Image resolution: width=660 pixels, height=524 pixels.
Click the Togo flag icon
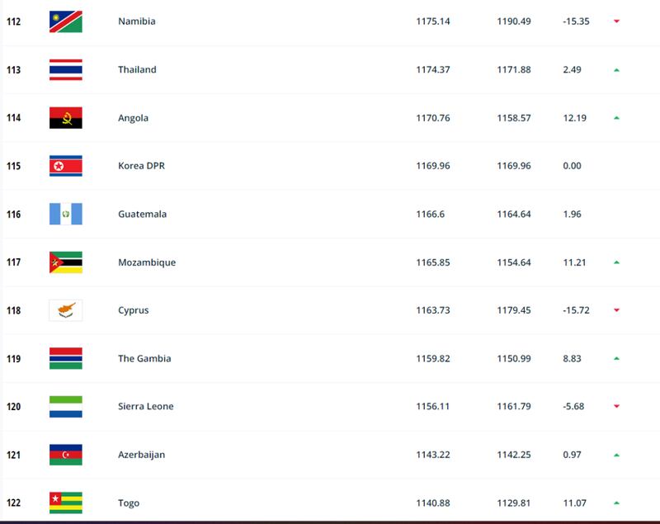tap(66, 503)
